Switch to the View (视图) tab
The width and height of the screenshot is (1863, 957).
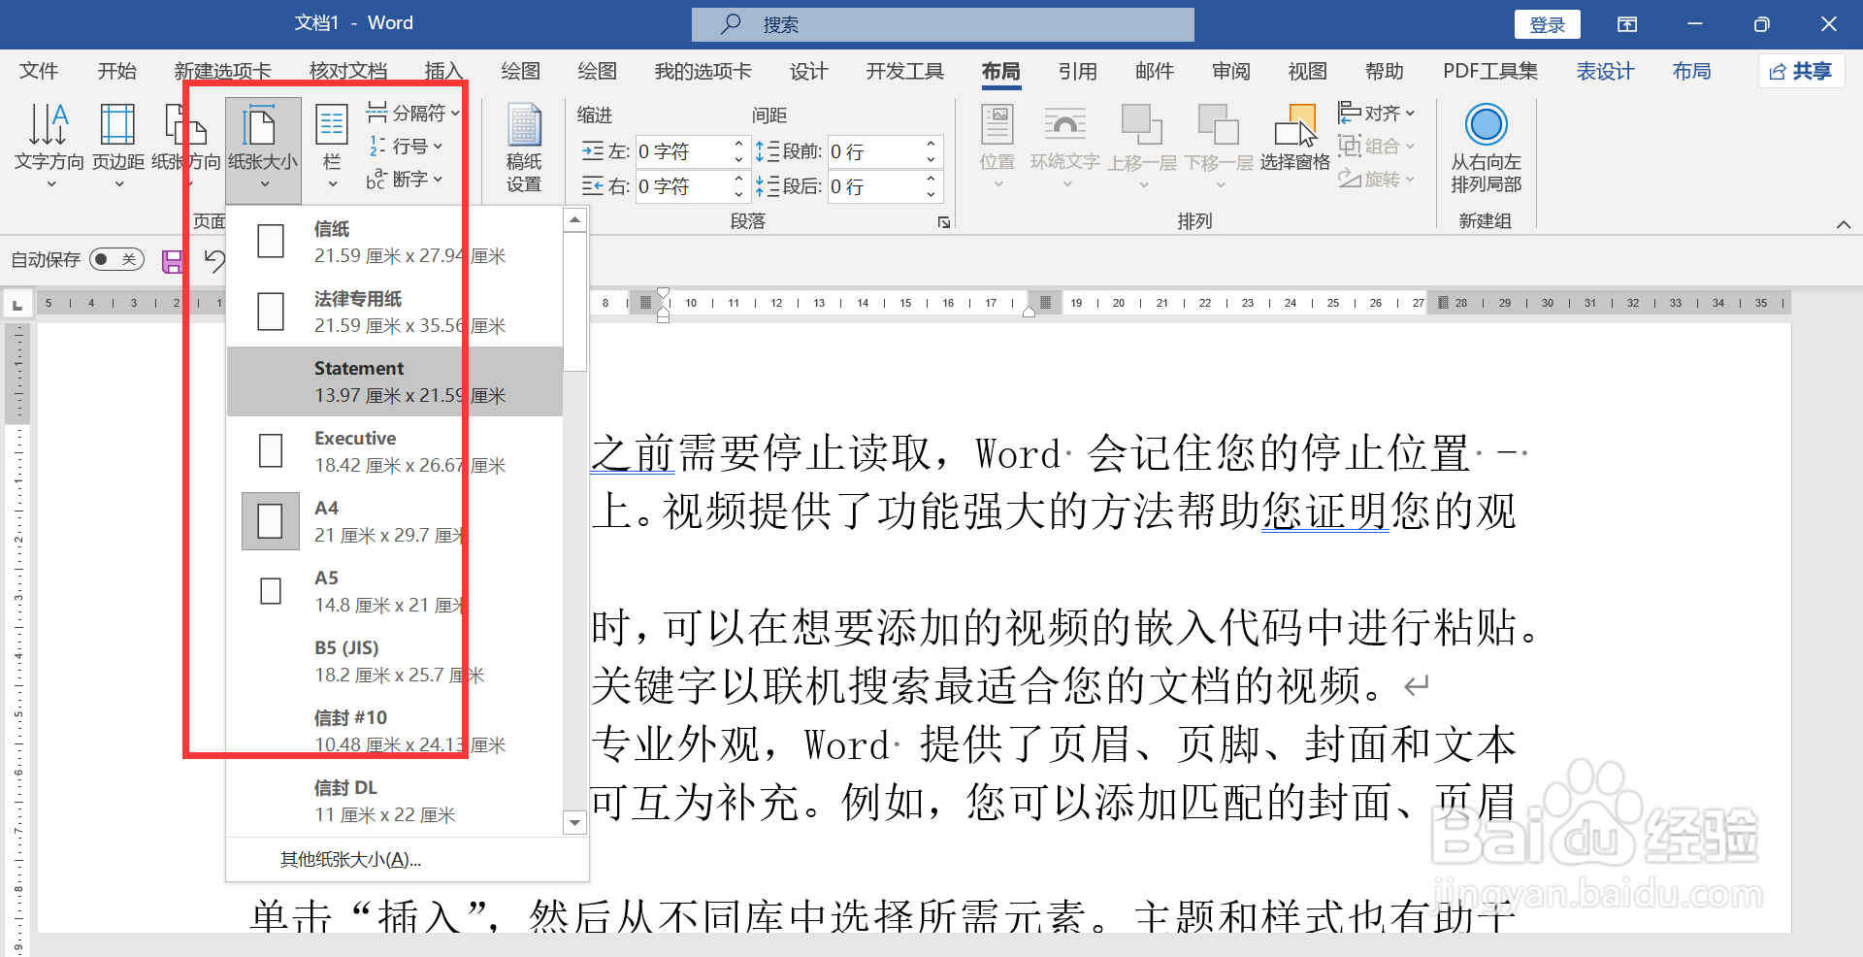point(1307,71)
